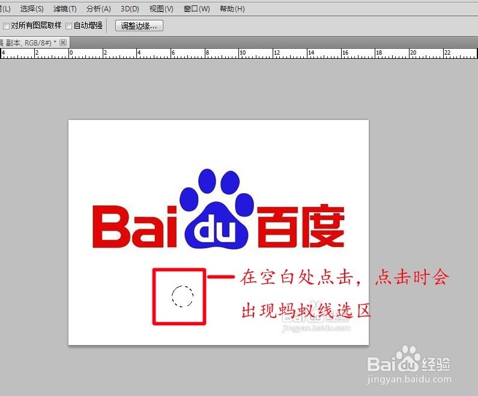The image size is (478, 396).
Task: Click the 调整边缘... button
Action: 139,26
